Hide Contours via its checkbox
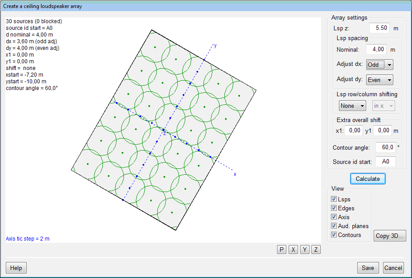This screenshot has height=278, width=412. 334,235
